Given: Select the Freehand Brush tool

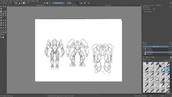Looking at the screenshot, I should pyautogui.click(x=1, y=11).
